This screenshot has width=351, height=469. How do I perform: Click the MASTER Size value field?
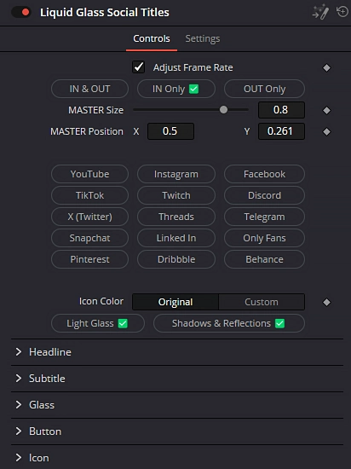tap(281, 110)
